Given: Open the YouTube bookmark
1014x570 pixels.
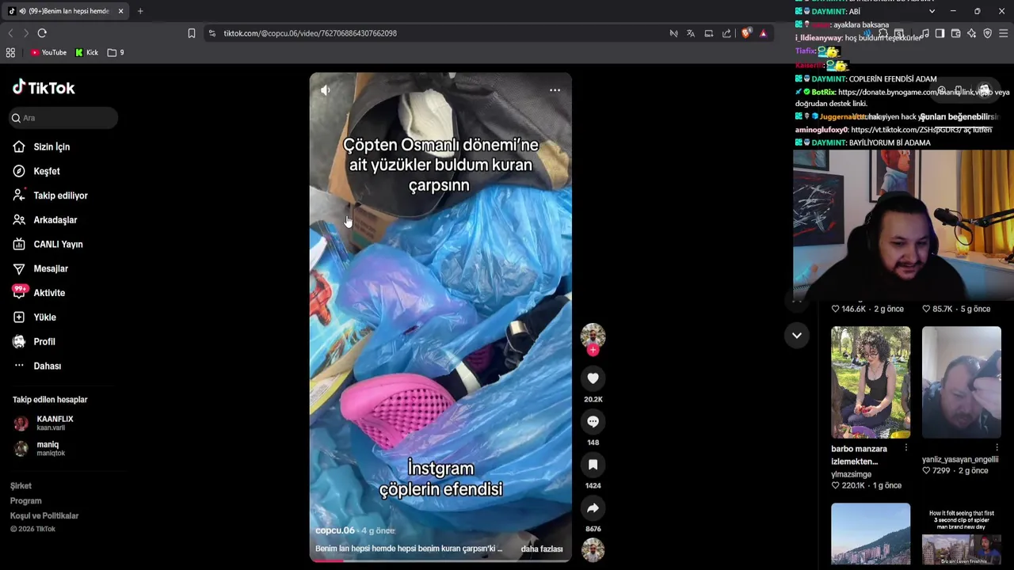Looking at the screenshot, I should (48, 52).
